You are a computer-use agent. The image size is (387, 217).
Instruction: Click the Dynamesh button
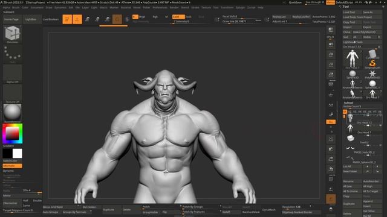(268, 210)
